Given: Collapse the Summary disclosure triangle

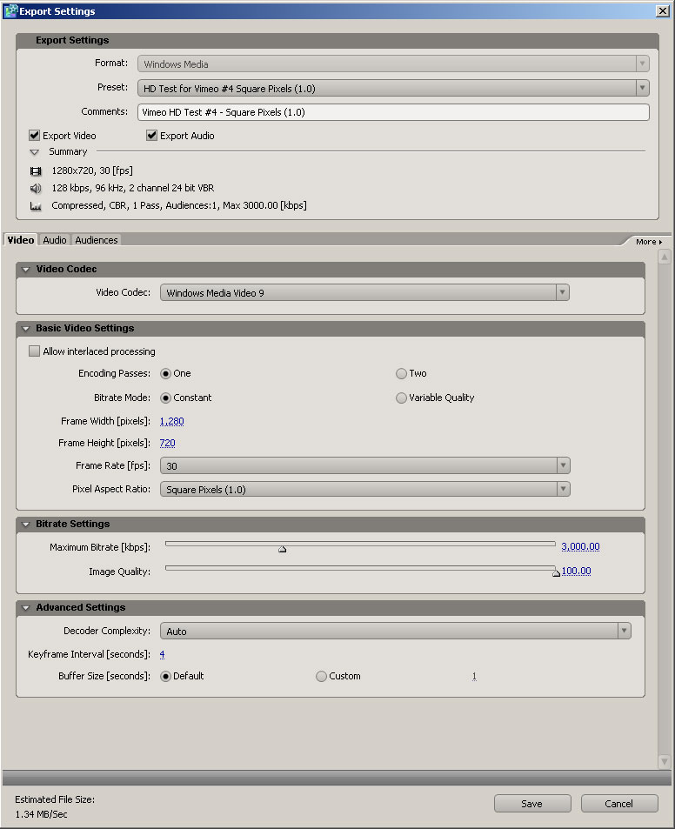Looking at the screenshot, I should coord(35,152).
